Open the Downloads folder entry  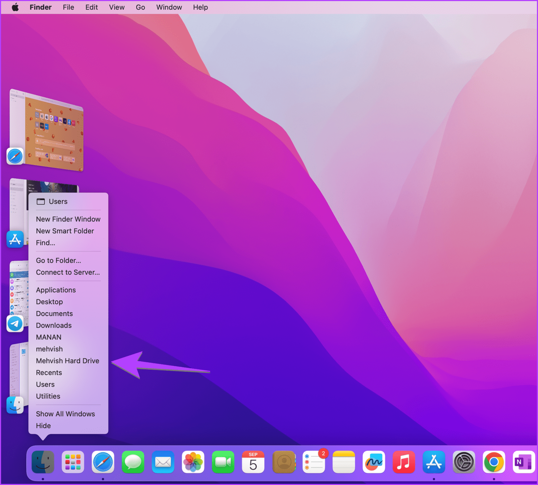54,325
